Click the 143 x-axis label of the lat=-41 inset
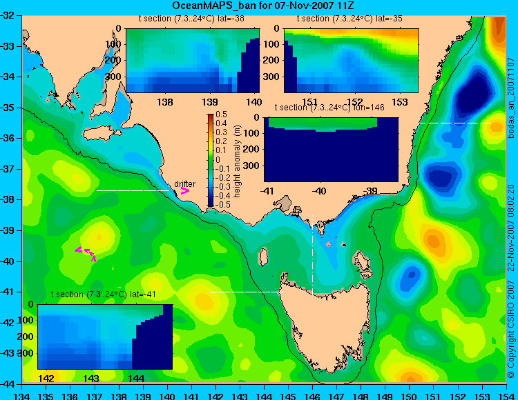 point(91,378)
